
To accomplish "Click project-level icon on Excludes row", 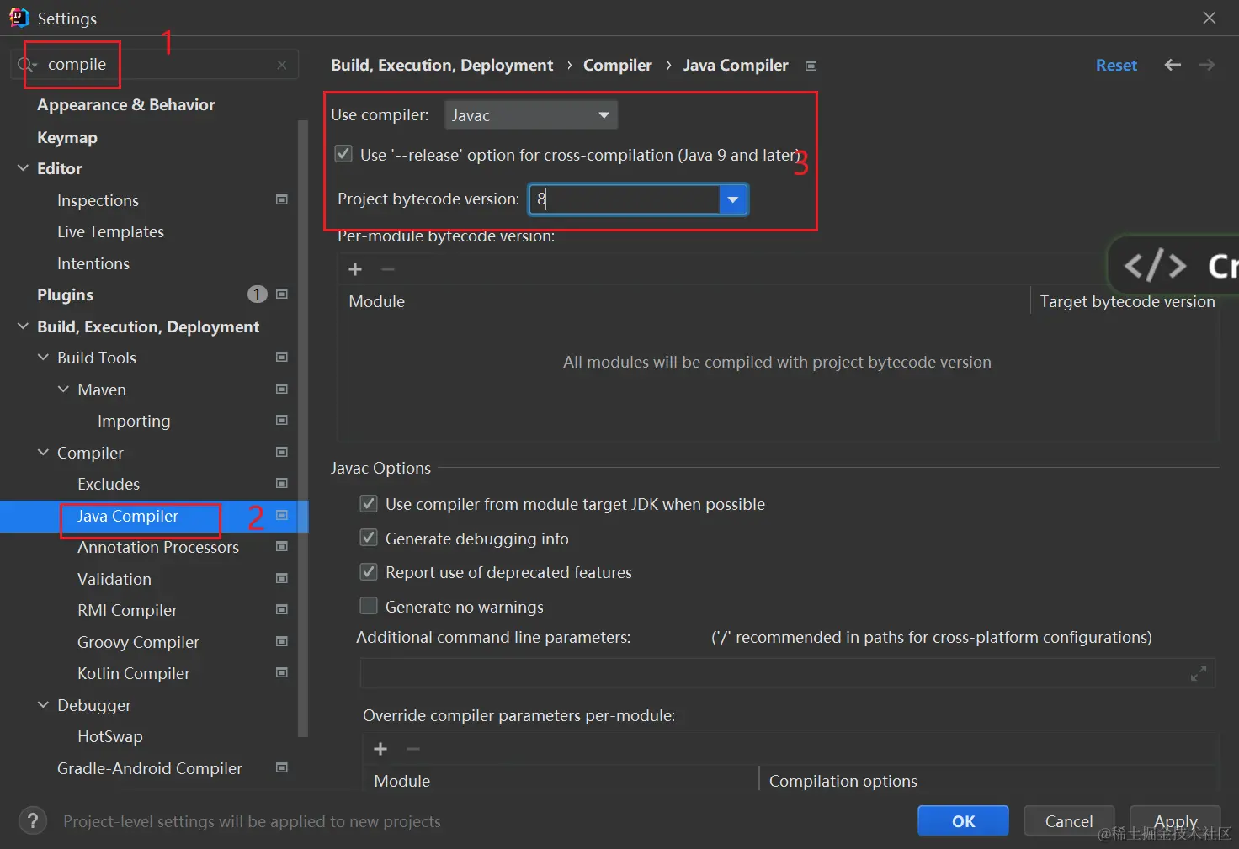I will (282, 483).
